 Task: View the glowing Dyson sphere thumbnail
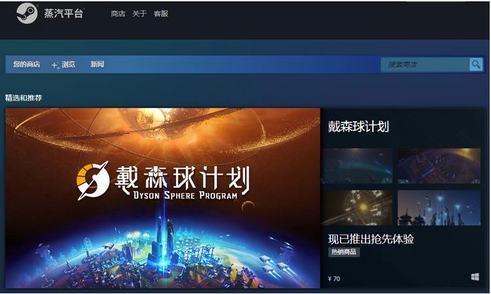pos(357,208)
